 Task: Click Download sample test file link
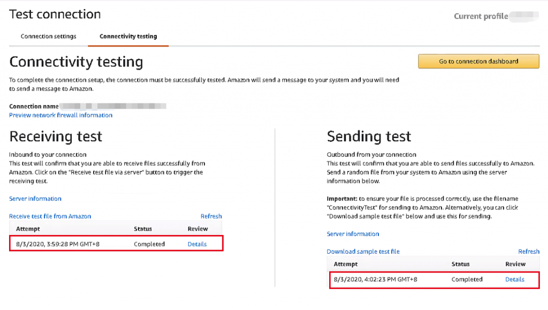363,252
